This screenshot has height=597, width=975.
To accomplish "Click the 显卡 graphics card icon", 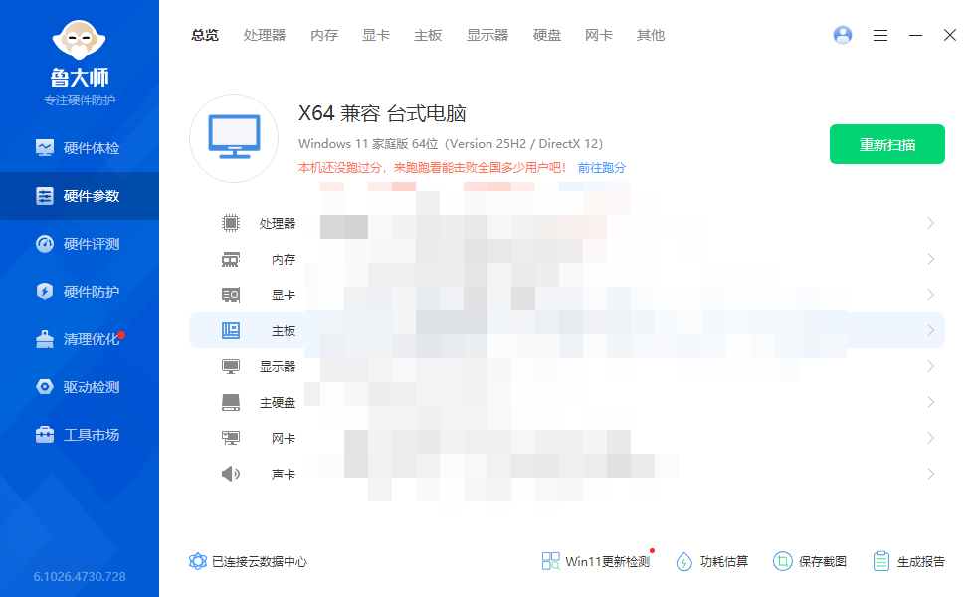I will tap(231, 295).
